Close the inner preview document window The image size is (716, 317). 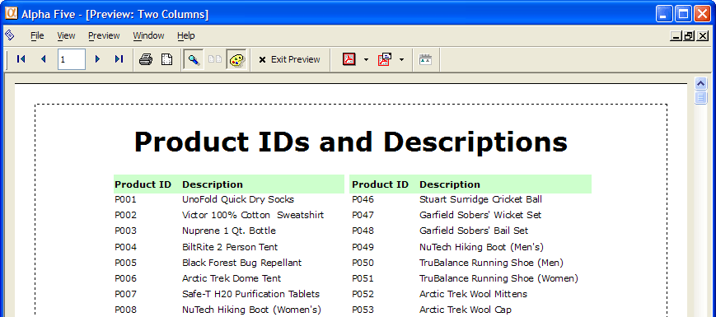tap(703, 36)
